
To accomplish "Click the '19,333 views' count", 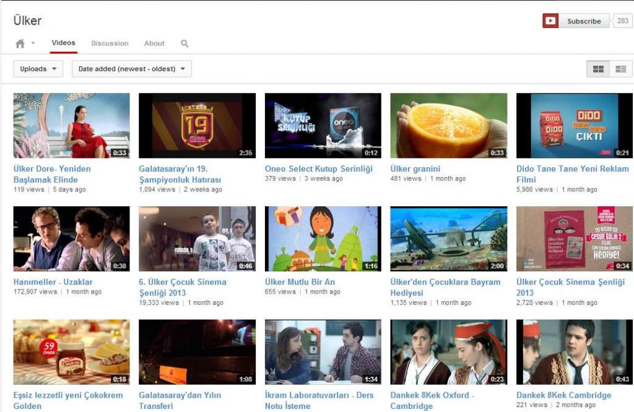I will [x=158, y=303].
